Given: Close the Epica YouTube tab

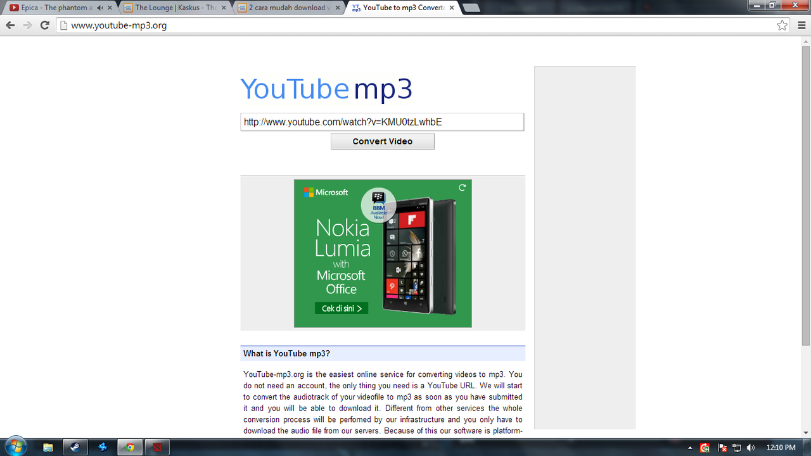Looking at the screenshot, I should pyautogui.click(x=110, y=8).
